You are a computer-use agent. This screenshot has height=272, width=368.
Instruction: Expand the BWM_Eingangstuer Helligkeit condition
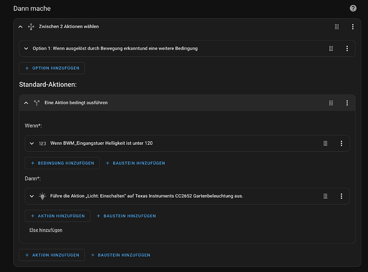tap(32, 143)
